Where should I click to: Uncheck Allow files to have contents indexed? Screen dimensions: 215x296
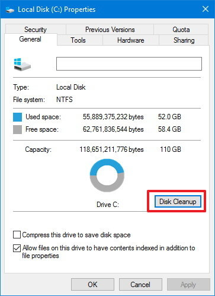pos(17,248)
